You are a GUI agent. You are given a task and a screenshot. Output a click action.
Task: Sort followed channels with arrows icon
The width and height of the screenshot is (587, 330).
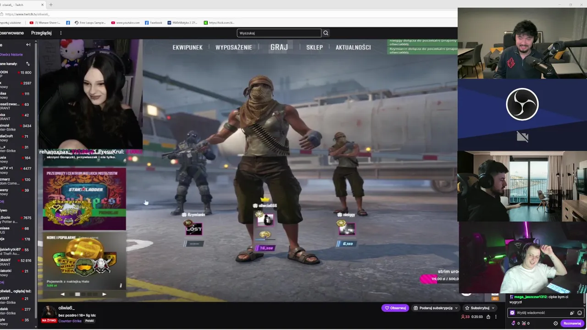(28, 64)
